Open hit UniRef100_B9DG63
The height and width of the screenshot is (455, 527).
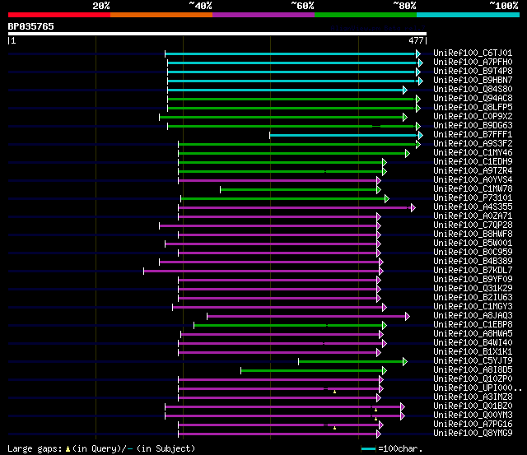point(473,126)
